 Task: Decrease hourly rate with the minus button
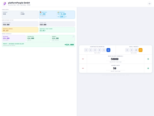pos(83,68)
